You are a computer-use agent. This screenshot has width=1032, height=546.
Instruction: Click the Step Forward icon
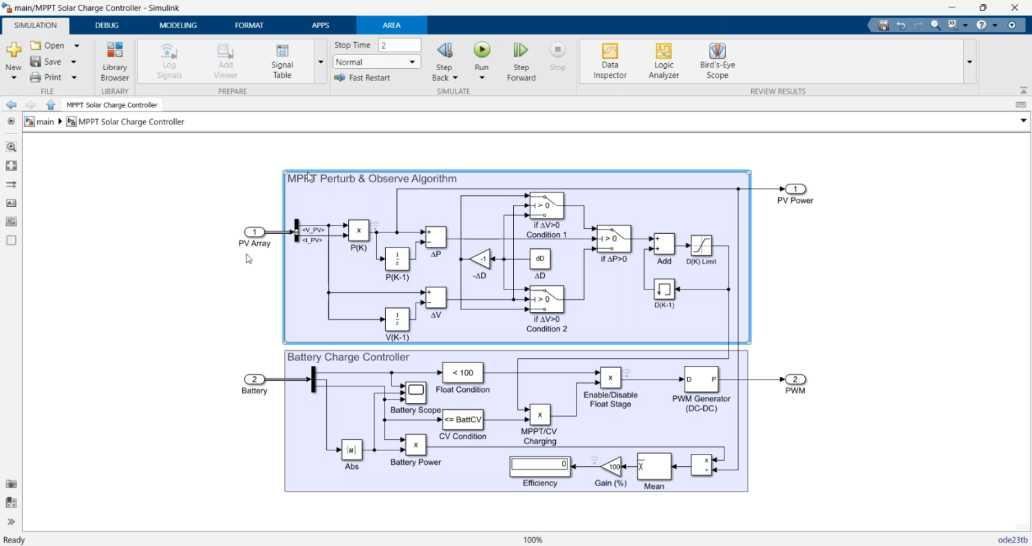(521, 50)
